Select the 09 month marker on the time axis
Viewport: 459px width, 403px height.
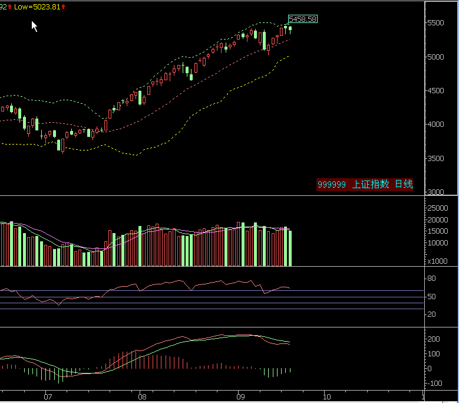point(240,397)
